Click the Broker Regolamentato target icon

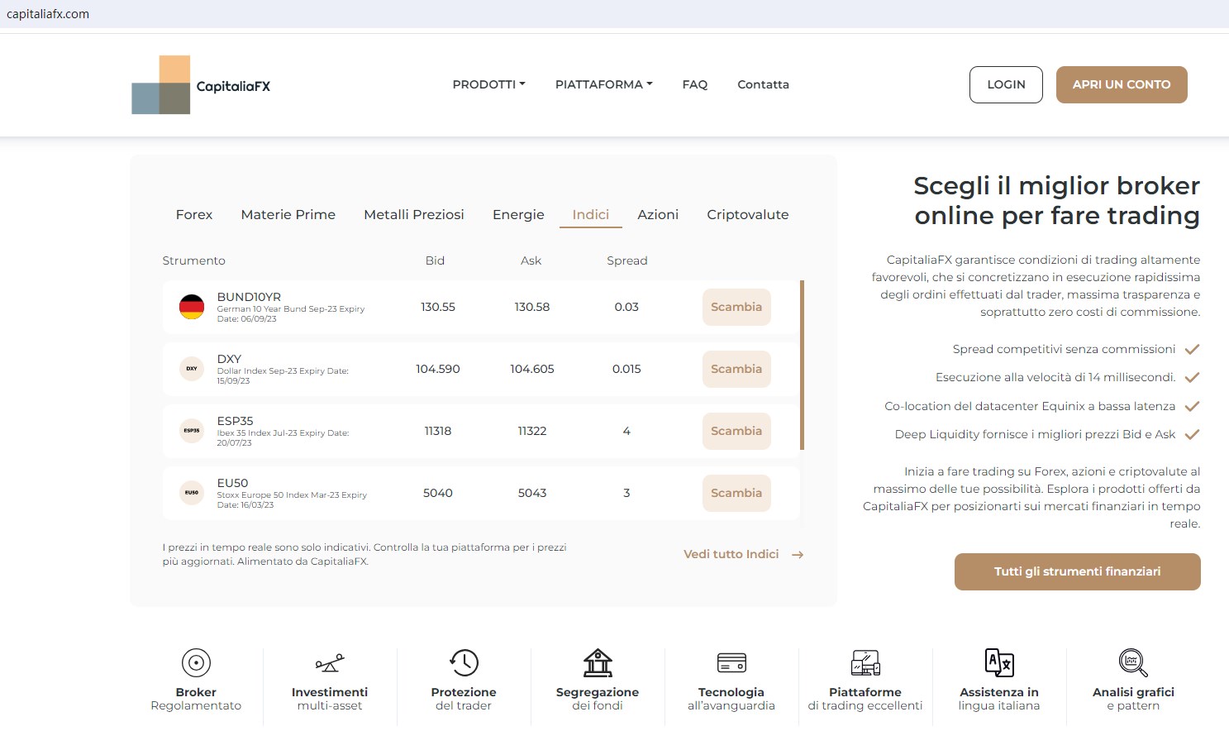[x=196, y=662]
